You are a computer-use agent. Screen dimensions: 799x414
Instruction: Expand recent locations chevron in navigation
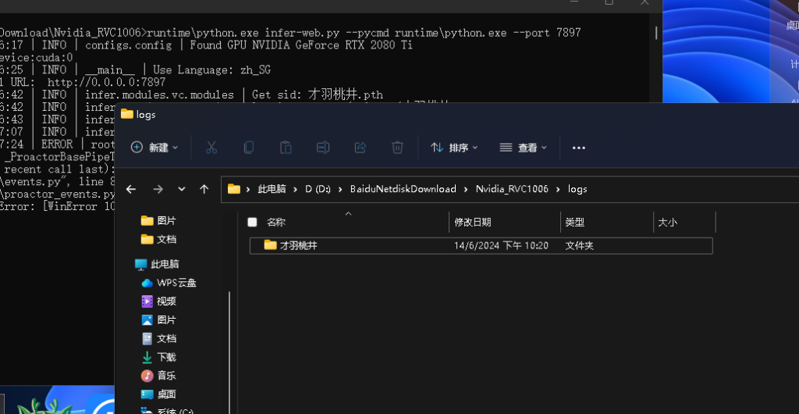(181, 189)
